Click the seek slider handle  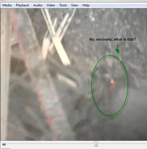96,144
